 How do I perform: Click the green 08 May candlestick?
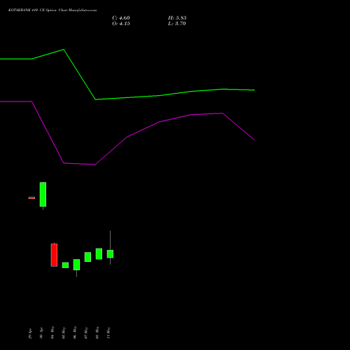click(99, 254)
